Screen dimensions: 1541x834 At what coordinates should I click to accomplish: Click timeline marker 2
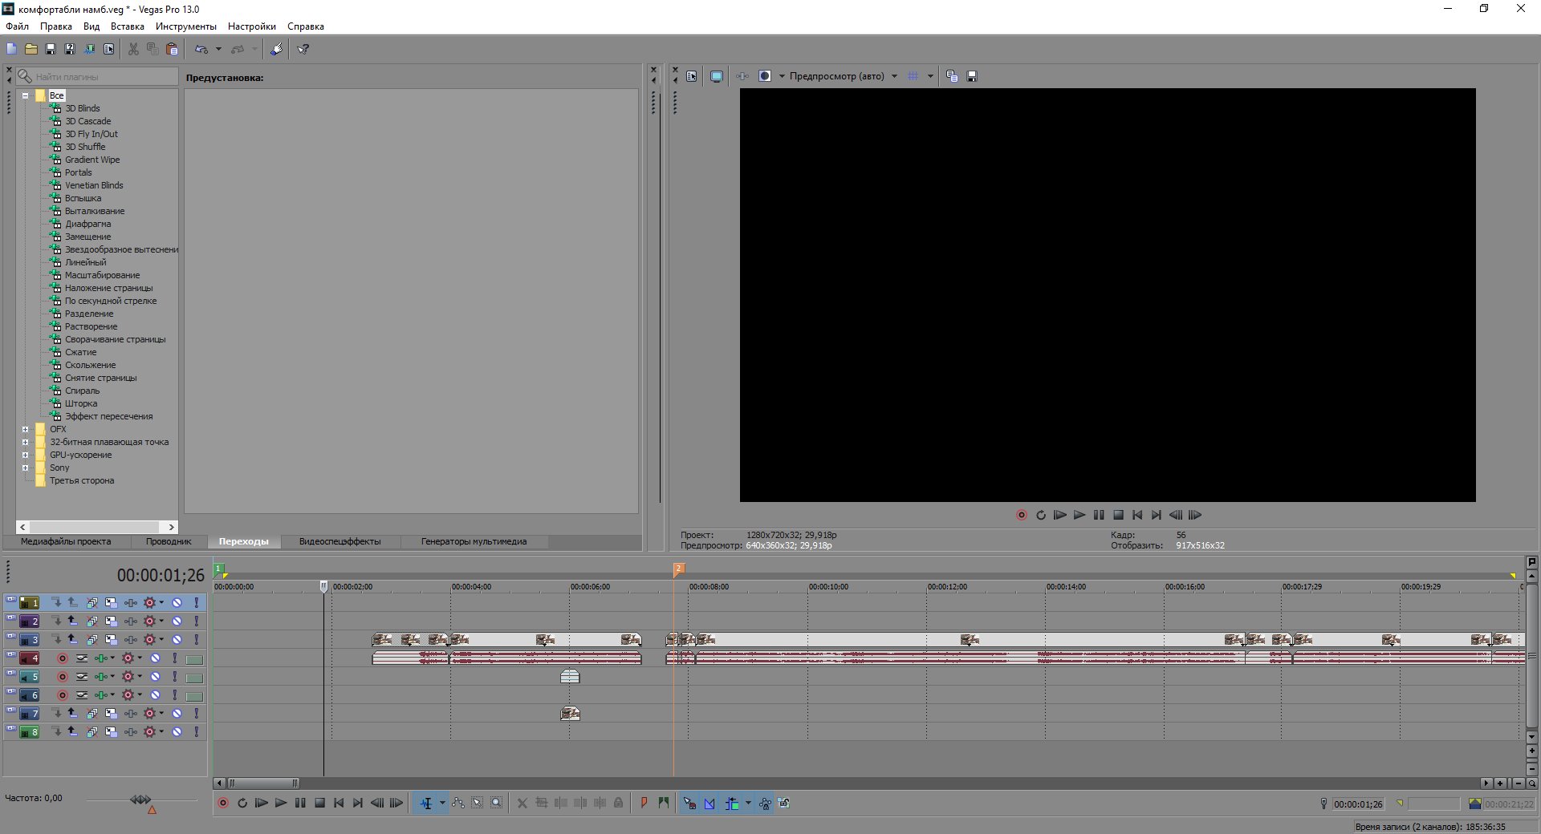678,568
